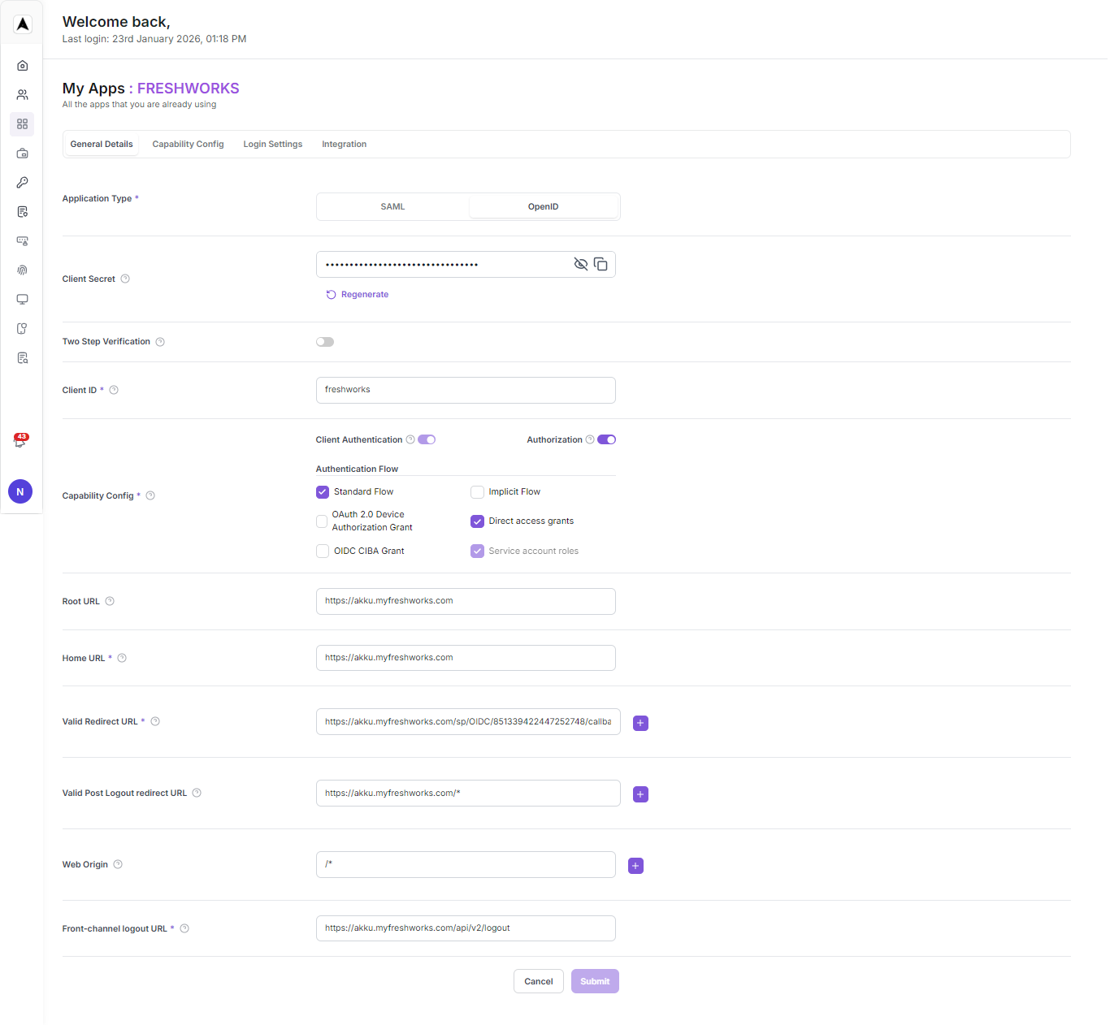Click the notification bell showing 43 alerts
Screen dimensions: 1110x1025
[20, 441]
